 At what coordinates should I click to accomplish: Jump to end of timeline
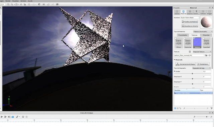(x=9, y=117)
